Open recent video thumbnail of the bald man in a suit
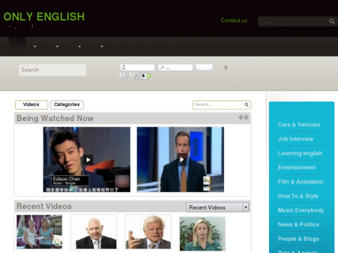Screen dimensions: 338x253 coord(94,232)
